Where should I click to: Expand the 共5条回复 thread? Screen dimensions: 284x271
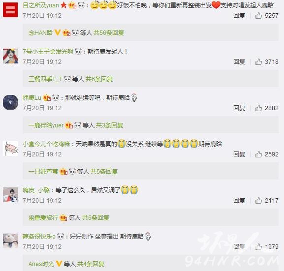click(104, 171)
